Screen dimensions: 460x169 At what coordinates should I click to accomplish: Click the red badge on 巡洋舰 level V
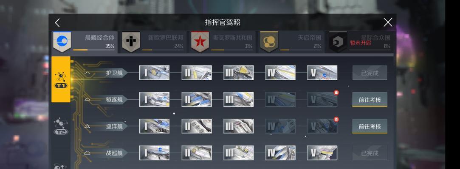(x=336, y=119)
